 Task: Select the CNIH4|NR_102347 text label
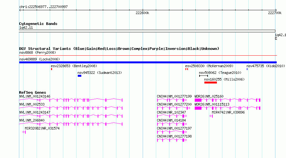point(171,112)
